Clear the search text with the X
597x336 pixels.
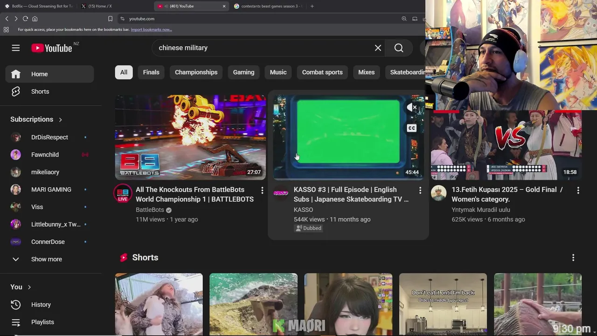pyautogui.click(x=378, y=48)
